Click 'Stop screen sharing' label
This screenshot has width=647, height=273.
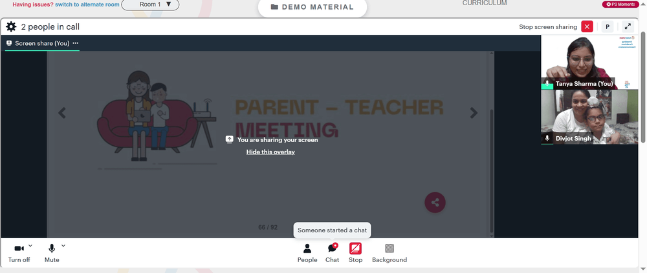(x=548, y=26)
